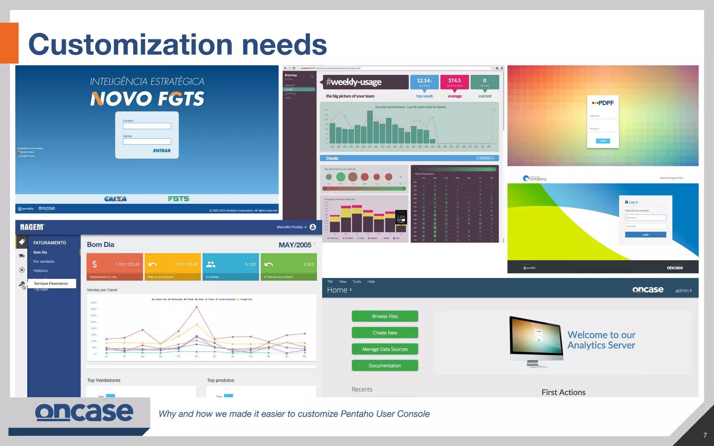The width and height of the screenshot is (714, 446).
Task: Expand the admin menu chevron
Action: [691, 291]
